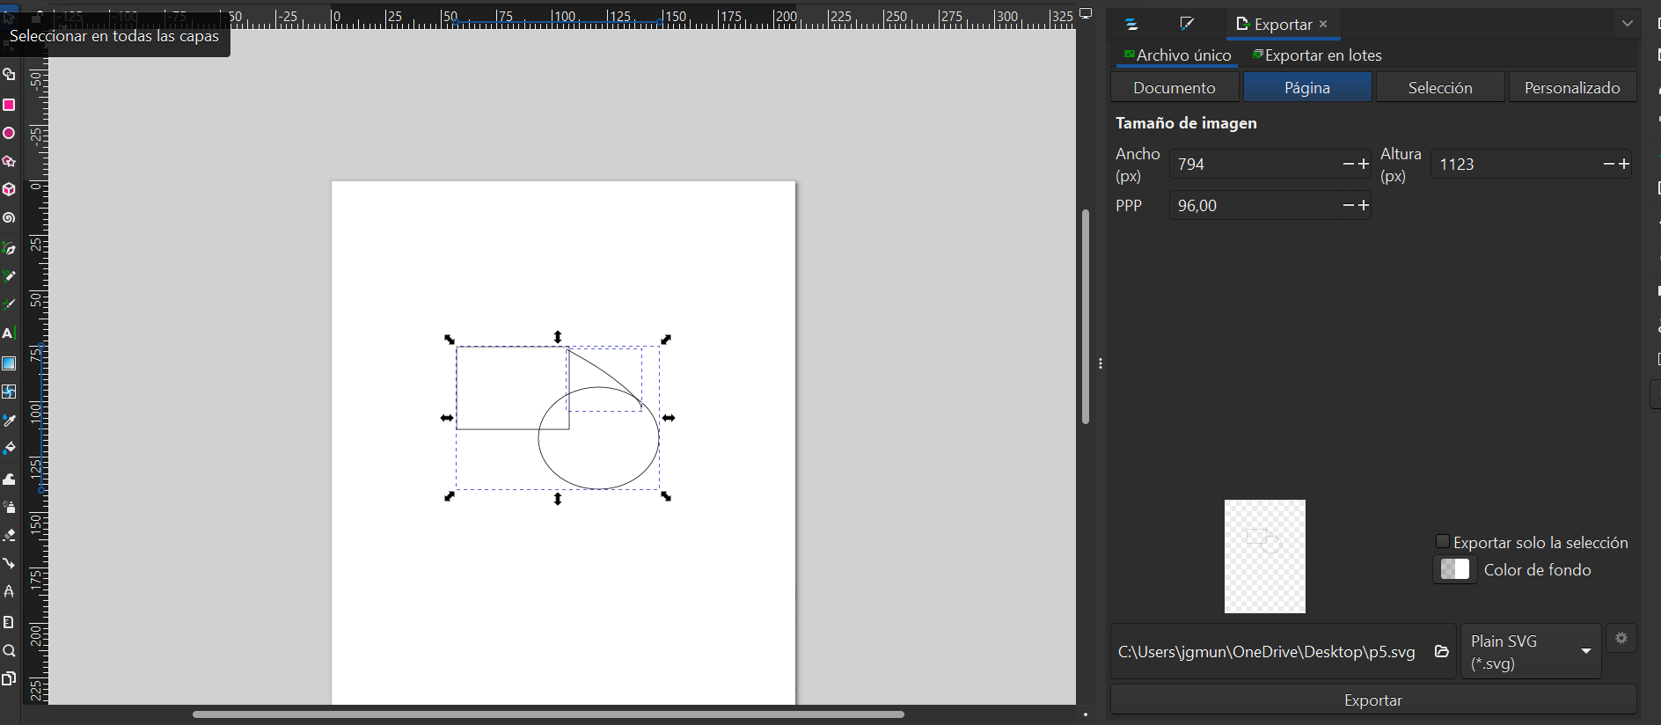
Task: Open the Color de fondo swatch
Action: (1454, 569)
